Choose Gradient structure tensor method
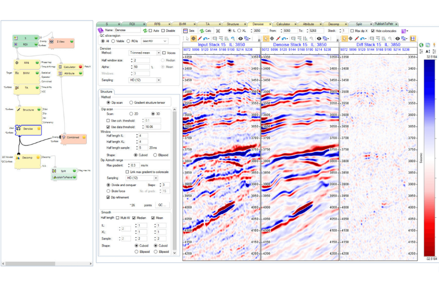439x293 pixels. tap(131, 103)
